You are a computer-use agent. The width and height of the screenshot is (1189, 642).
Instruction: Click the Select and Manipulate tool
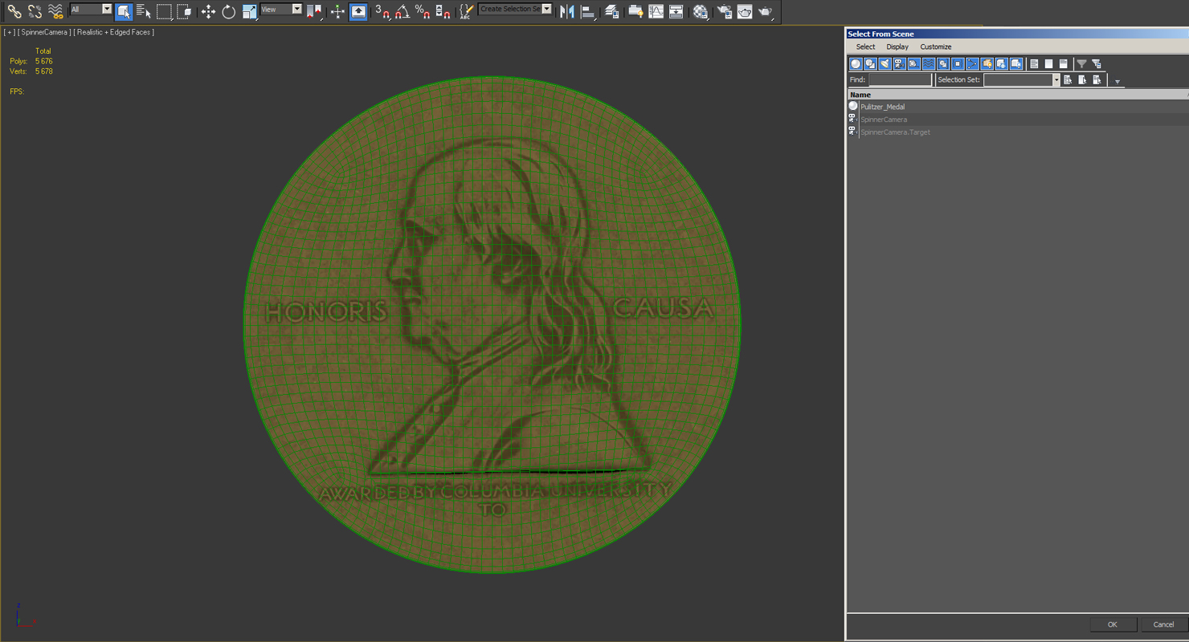click(337, 11)
